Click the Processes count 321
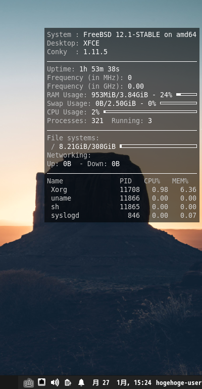This screenshot has height=389, width=202. point(97,121)
